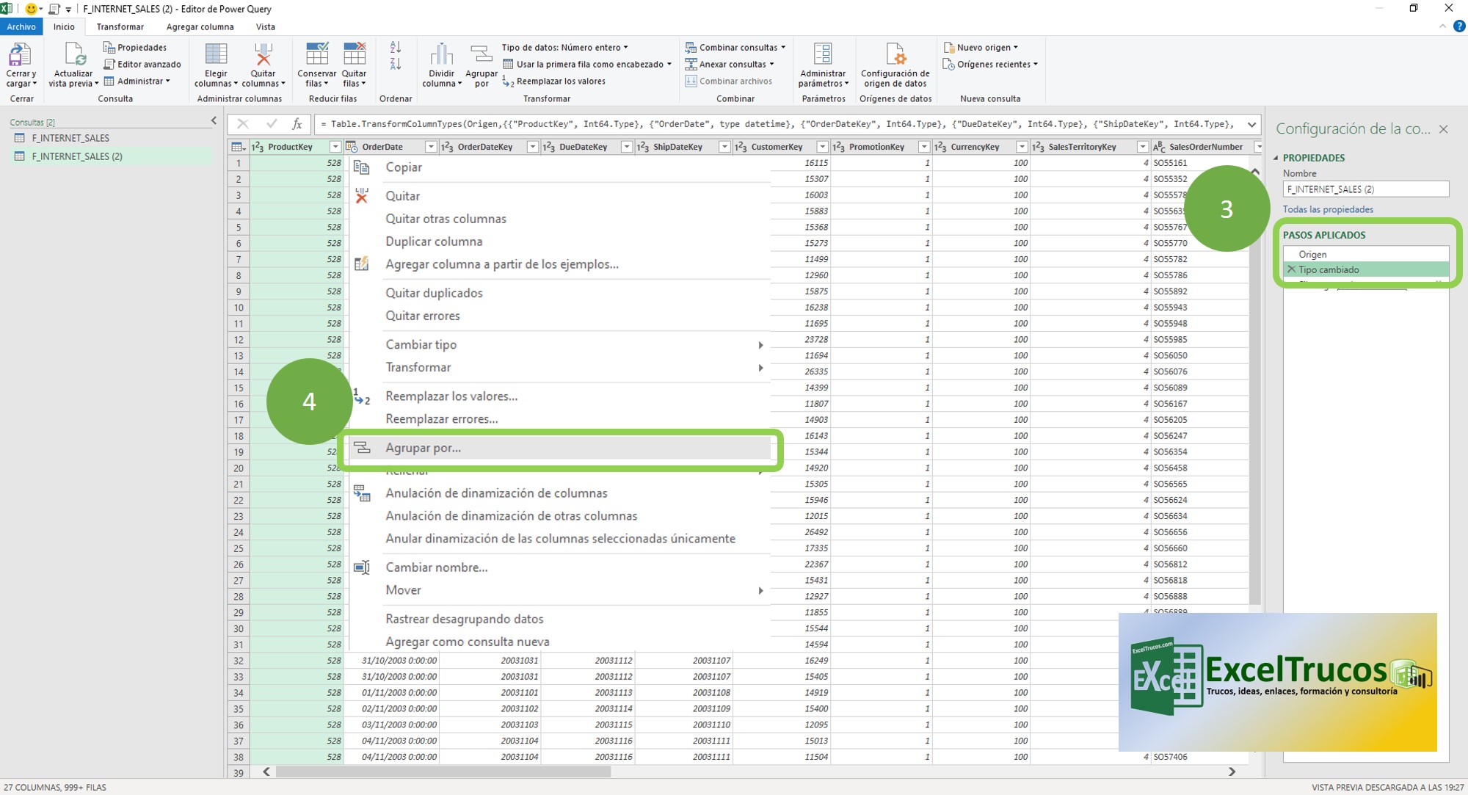
Task: Click the Cerrar y cargar icon
Action: click(x=21, y=56)
